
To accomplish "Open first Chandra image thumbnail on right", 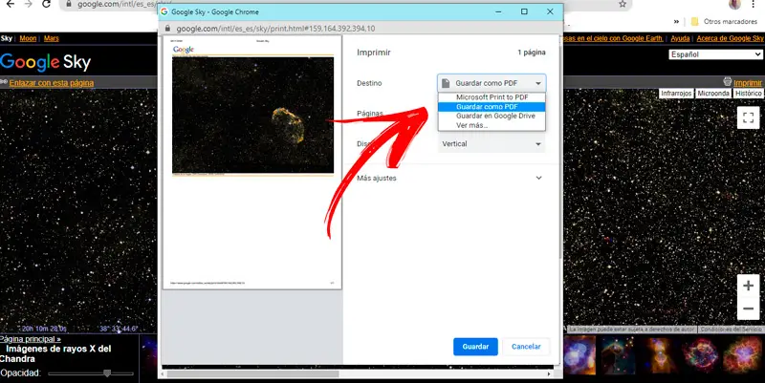I will (580, 354).
